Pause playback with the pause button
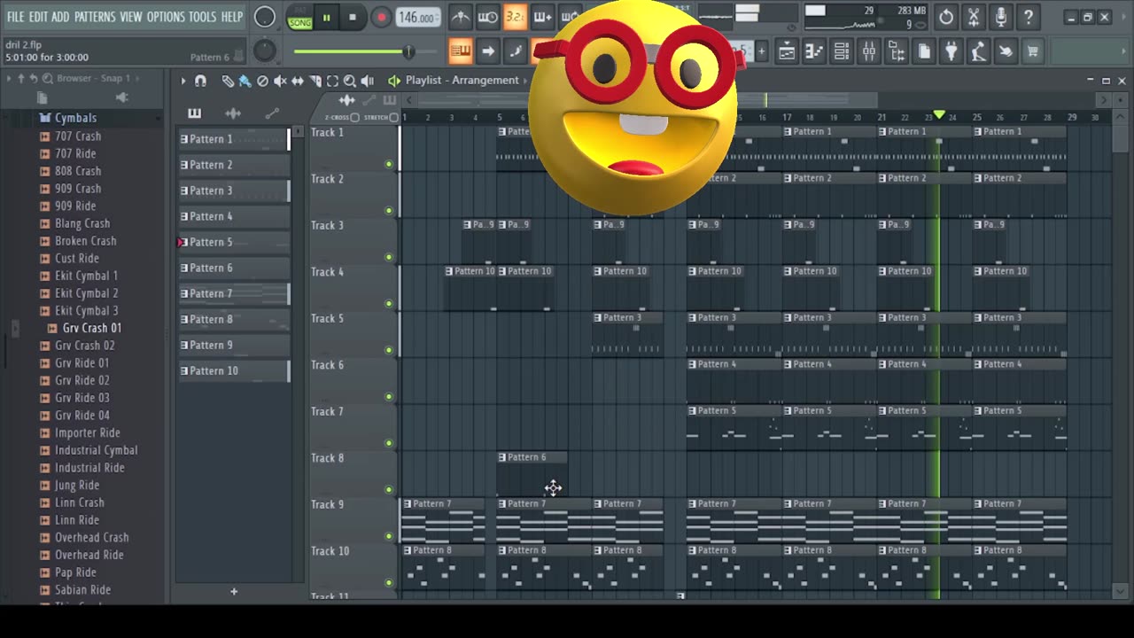1134x638 pixels. coord(326,17)
